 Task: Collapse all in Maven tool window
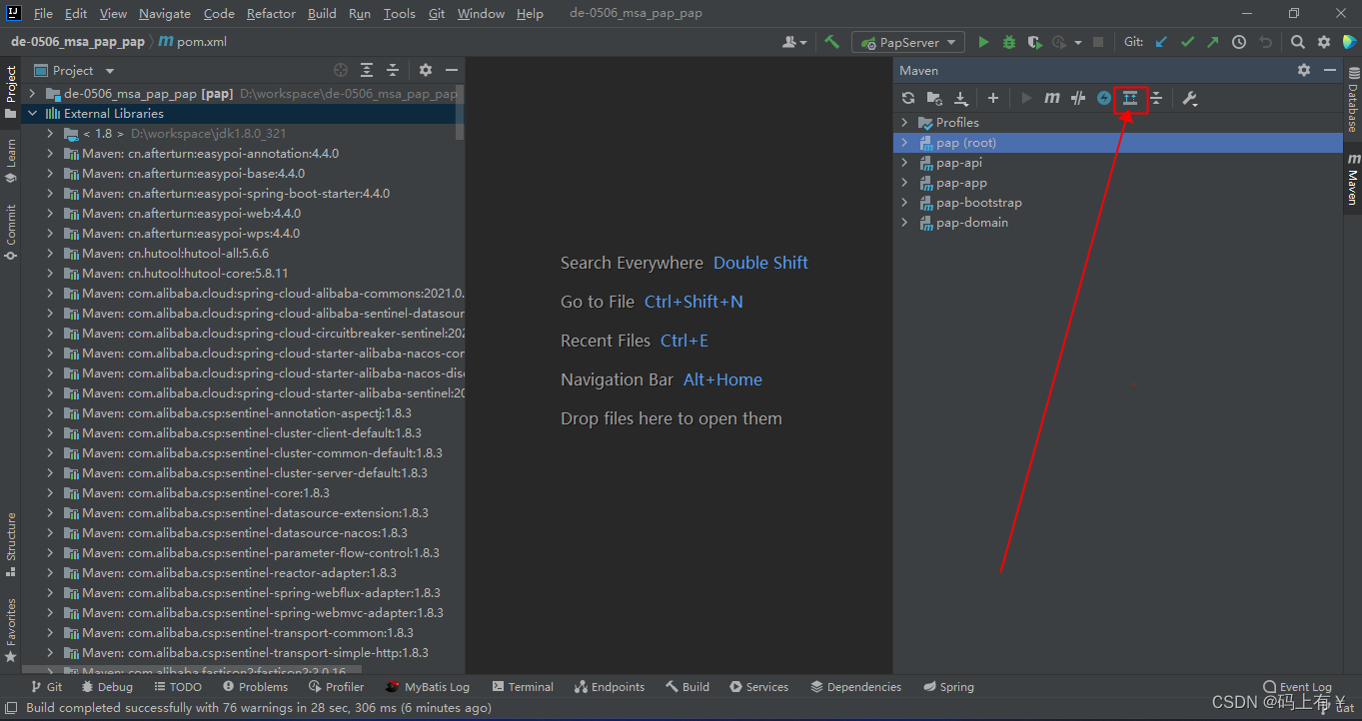click(x=1156, y=98)
